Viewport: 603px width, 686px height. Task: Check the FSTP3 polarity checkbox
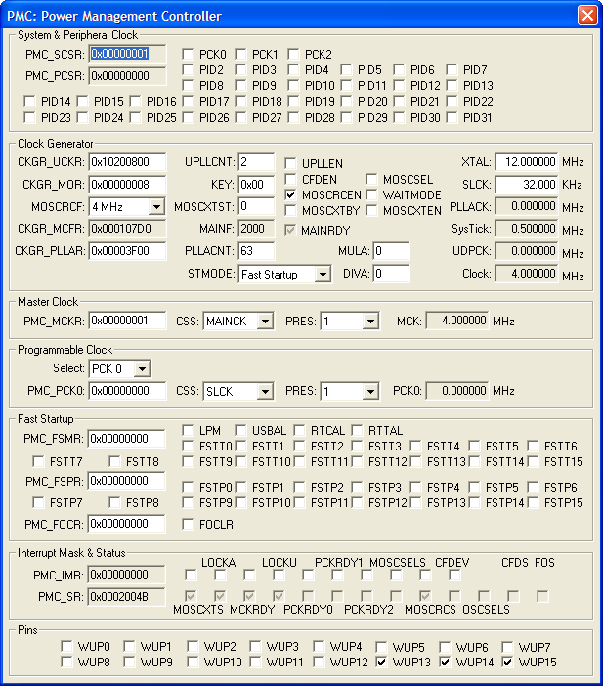(x=357, y=487)
